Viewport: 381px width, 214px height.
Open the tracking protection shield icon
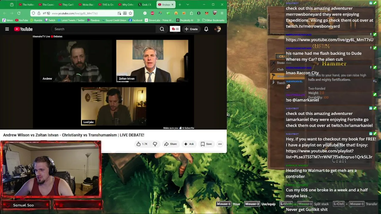[33, 13]
